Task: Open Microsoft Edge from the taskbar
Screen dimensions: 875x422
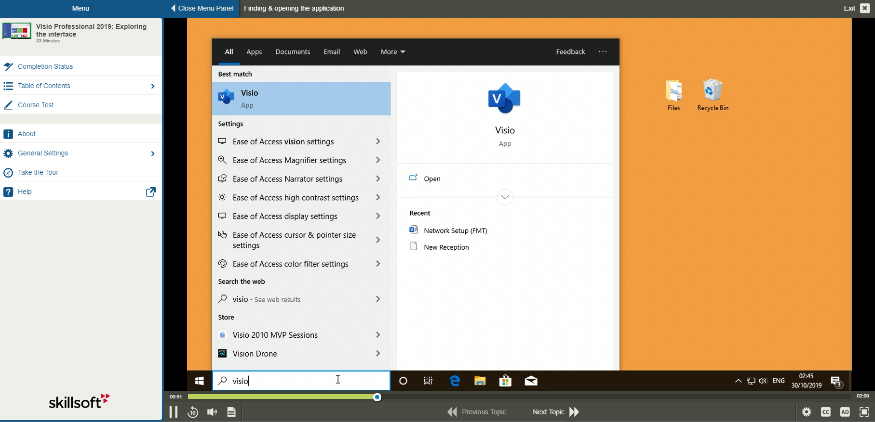Action: point(455,381)
